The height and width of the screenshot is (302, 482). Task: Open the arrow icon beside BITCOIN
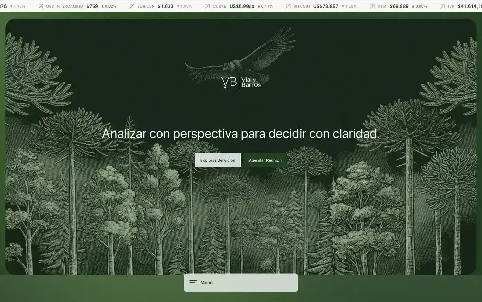pos(288,6)
